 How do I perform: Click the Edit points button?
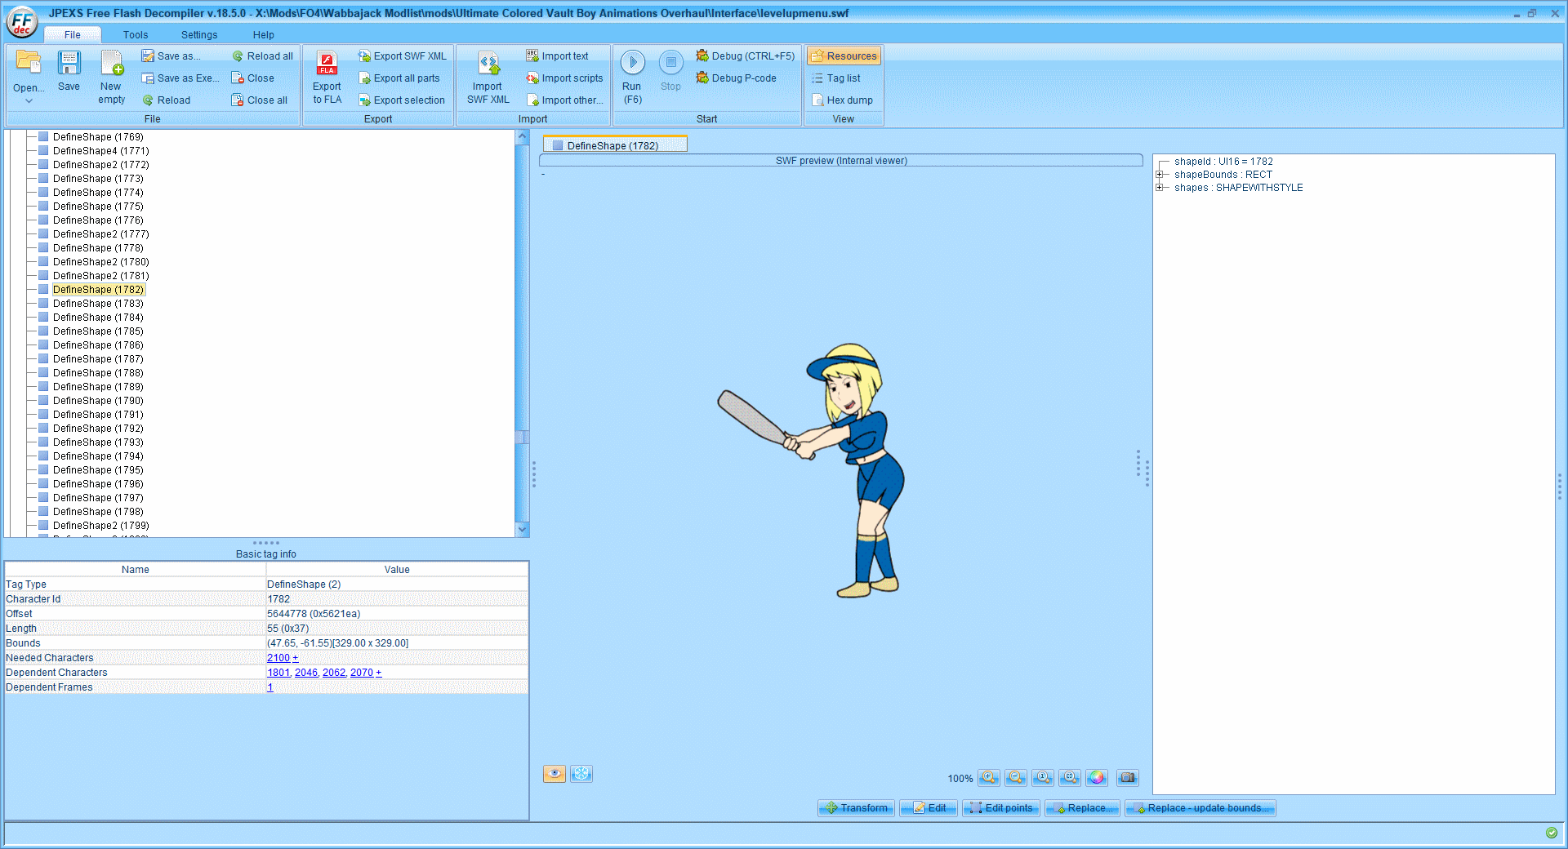pyautogui.click(x=1001, y=808)
